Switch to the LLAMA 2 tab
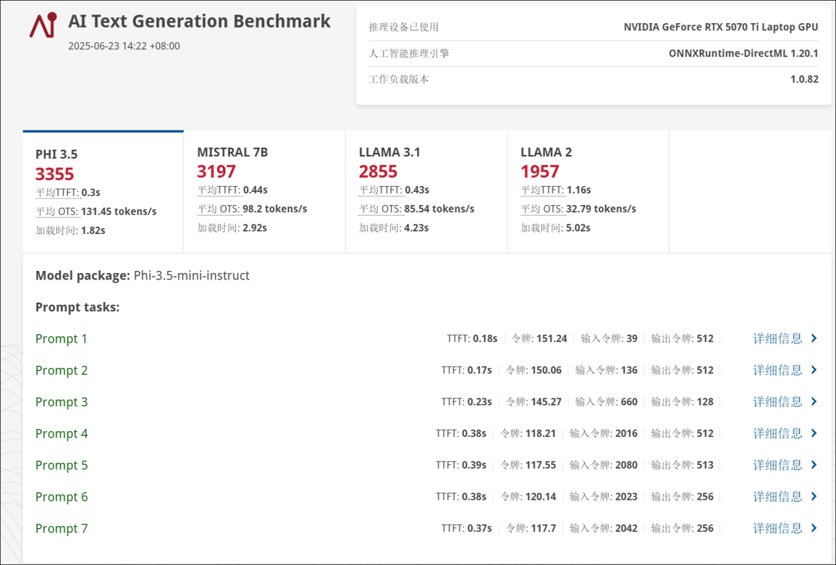The image size is (836, 565). pos(588,190)
